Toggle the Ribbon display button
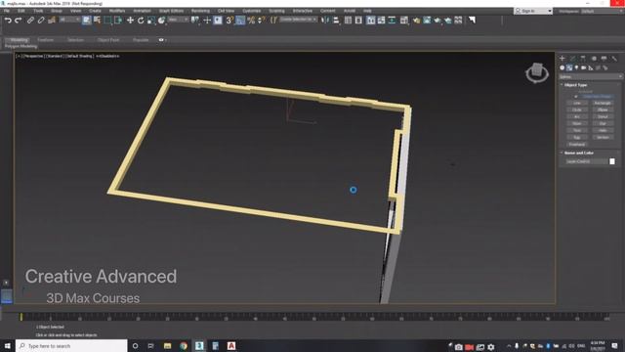The height and width of the screenshot is (352, 625). pyautogui.click(x=371, y=21)
